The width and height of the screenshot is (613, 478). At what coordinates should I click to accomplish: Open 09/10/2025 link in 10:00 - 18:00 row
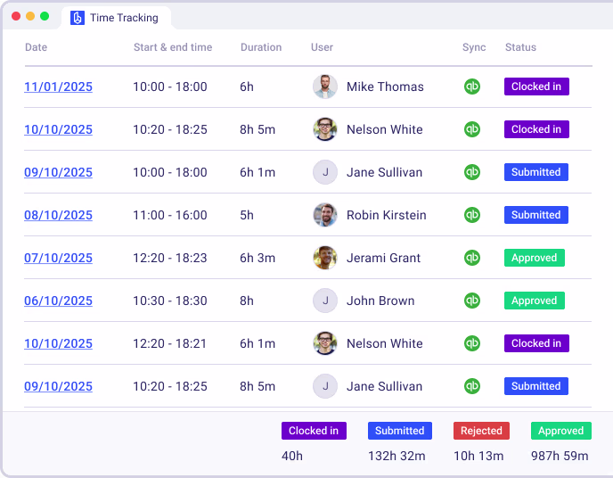coord(58,172)
